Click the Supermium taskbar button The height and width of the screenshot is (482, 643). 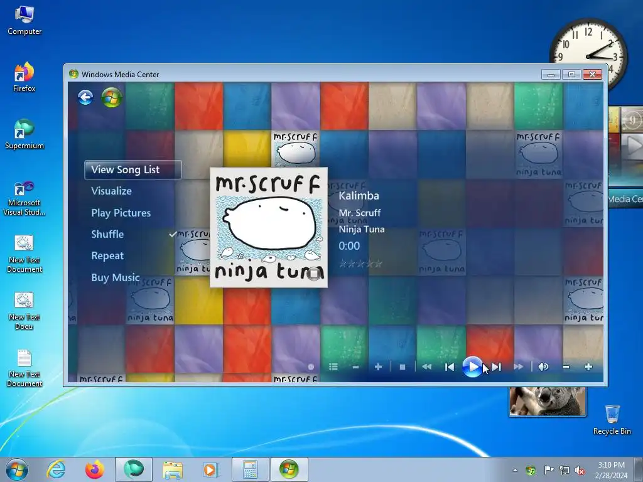click(x=134, y=469)
